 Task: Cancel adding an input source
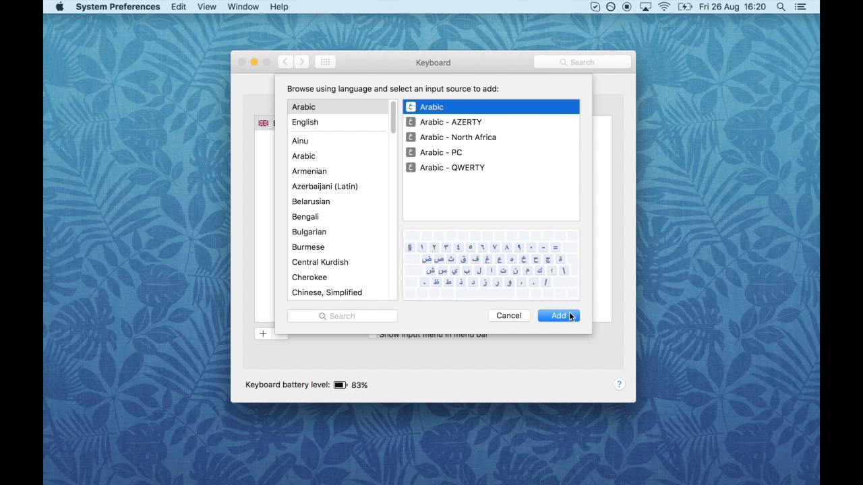(509, 315)
